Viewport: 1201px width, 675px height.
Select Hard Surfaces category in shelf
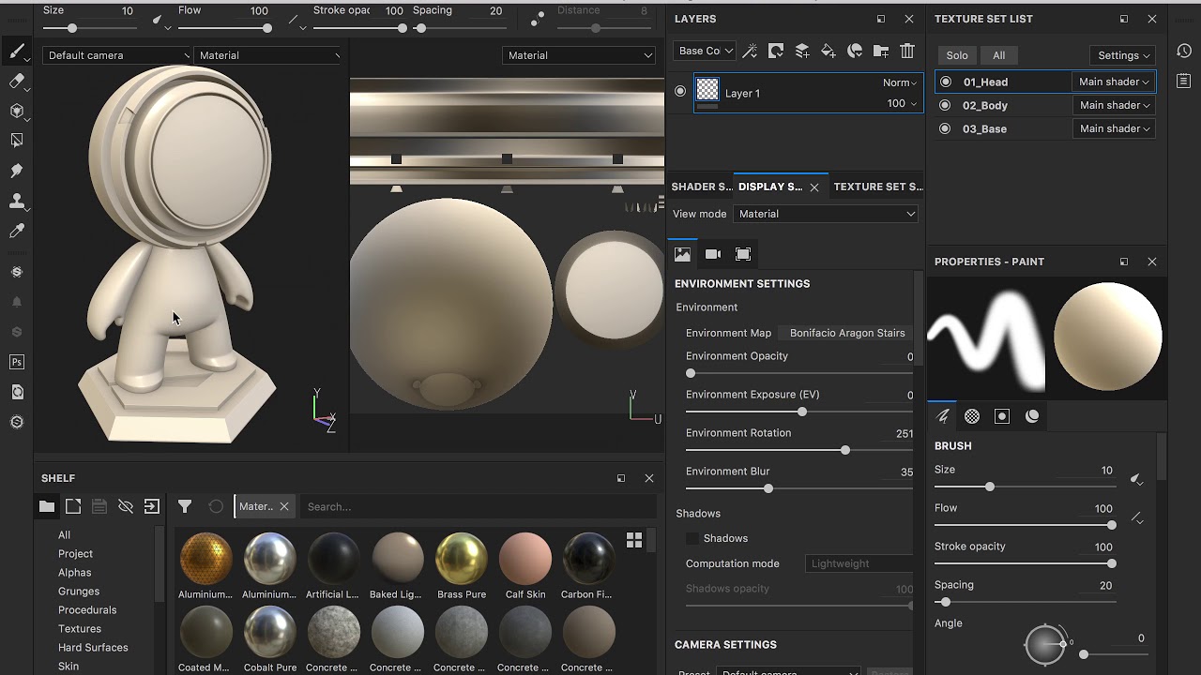click(x=93, y=647)
